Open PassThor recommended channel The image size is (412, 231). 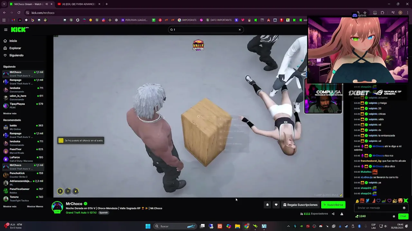click(x=23, y=151)
